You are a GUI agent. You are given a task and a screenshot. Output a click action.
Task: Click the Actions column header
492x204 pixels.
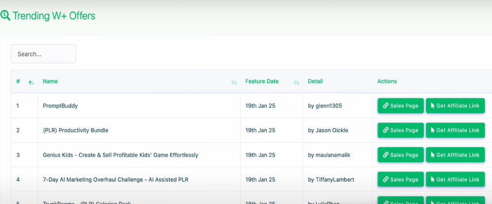(387, 81)
